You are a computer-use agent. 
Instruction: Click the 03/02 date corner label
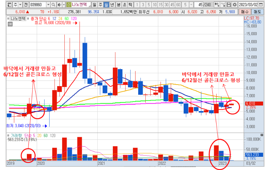(251, 163)
